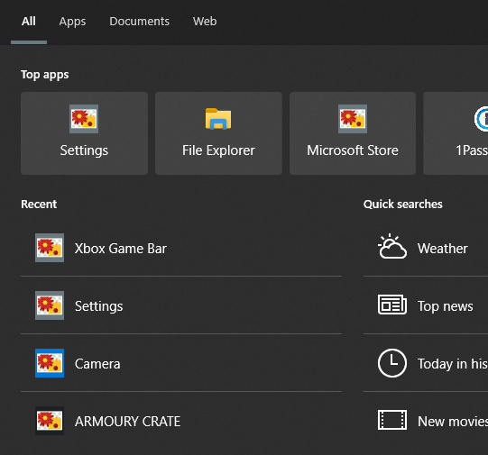Select the Web tab
This screenshot has height=455, width=488.
(205, 22)
